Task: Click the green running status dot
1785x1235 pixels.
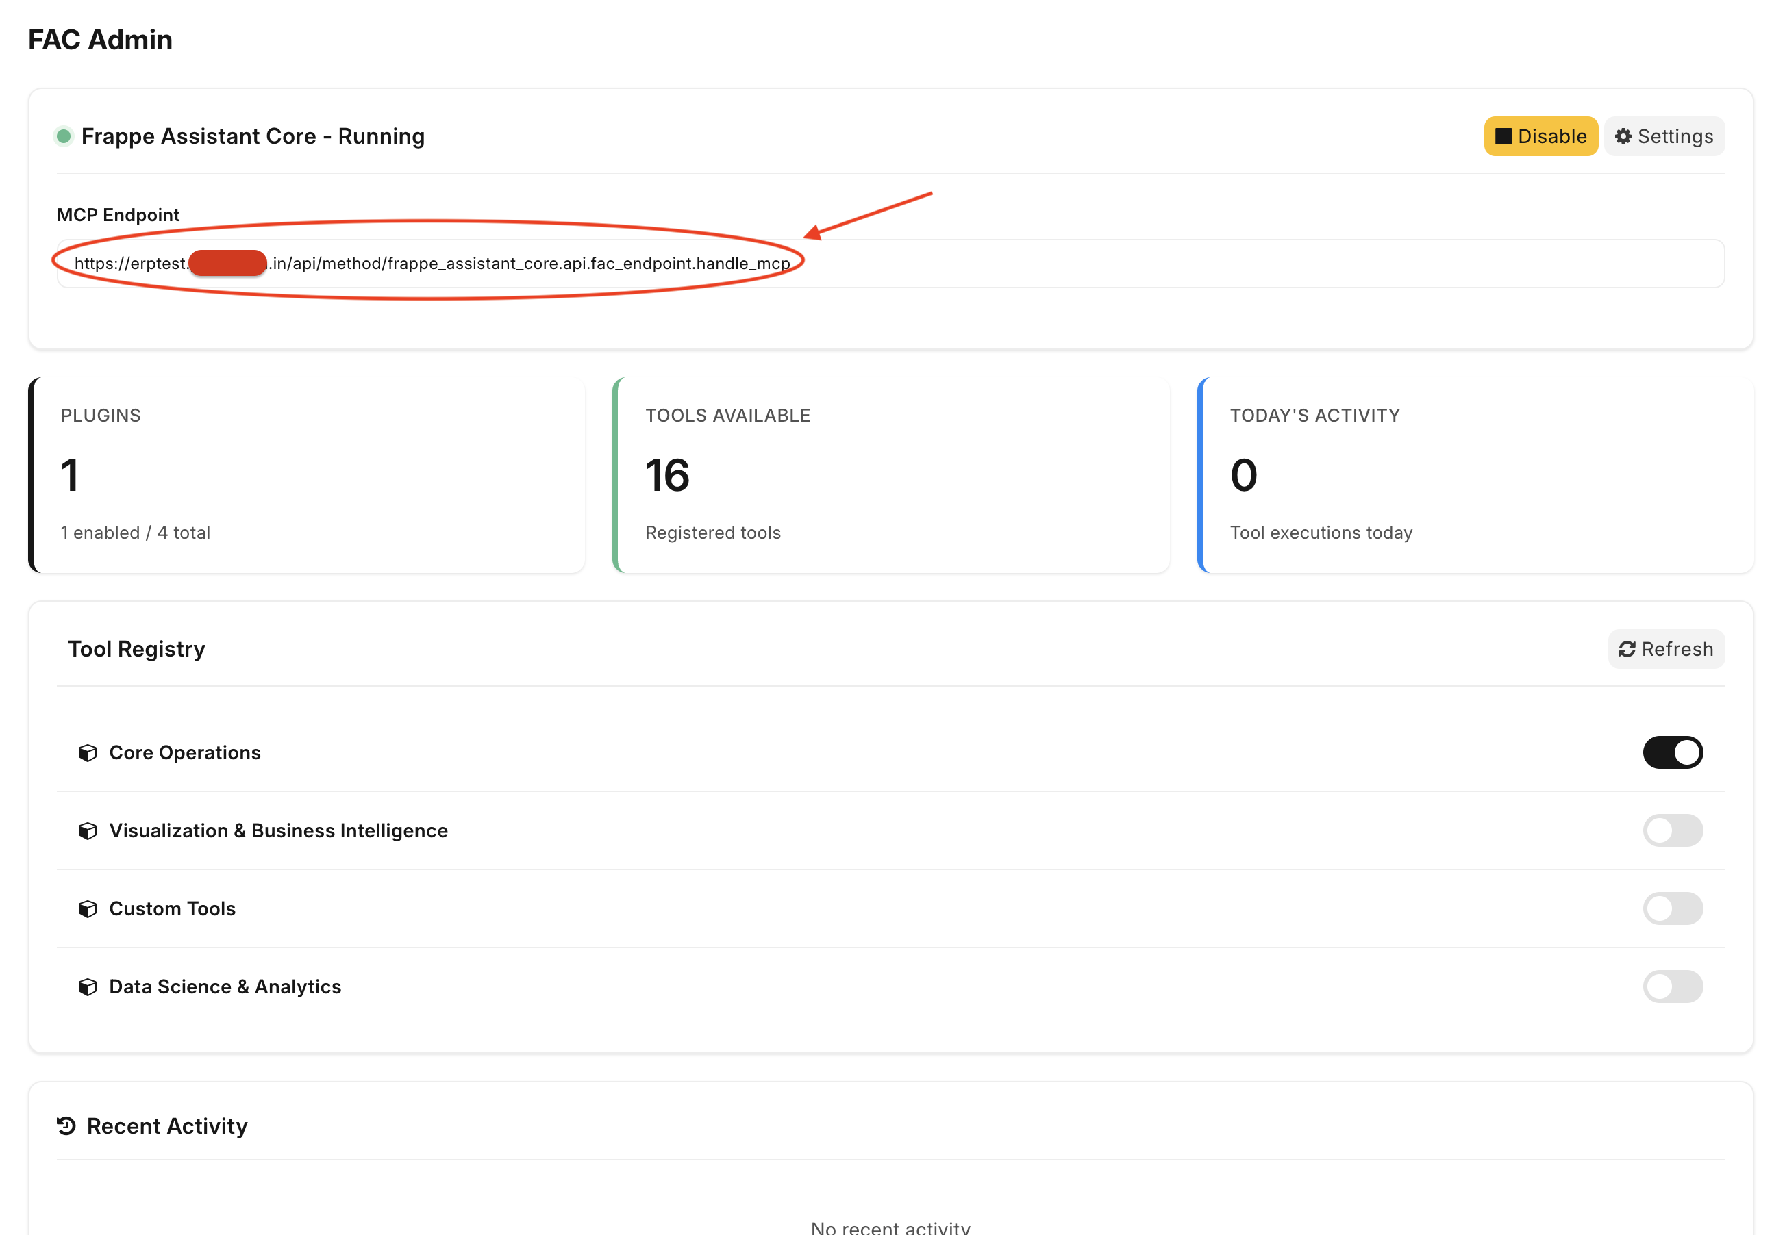Action: pyautogui.click(x=64, y=136)
